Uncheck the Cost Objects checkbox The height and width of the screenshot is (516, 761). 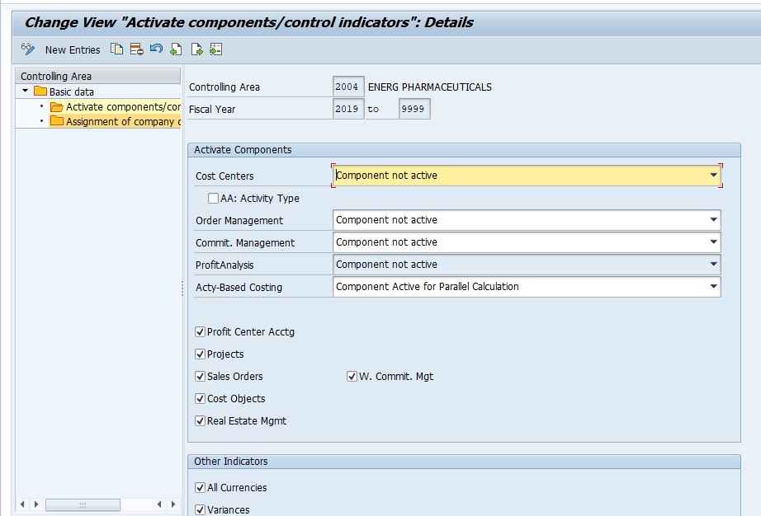[x=200, y=399]
